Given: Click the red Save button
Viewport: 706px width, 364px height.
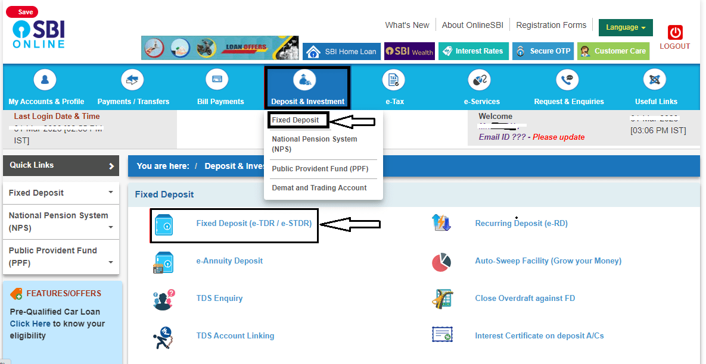Looking at the screenshot, I should [22, 12].
